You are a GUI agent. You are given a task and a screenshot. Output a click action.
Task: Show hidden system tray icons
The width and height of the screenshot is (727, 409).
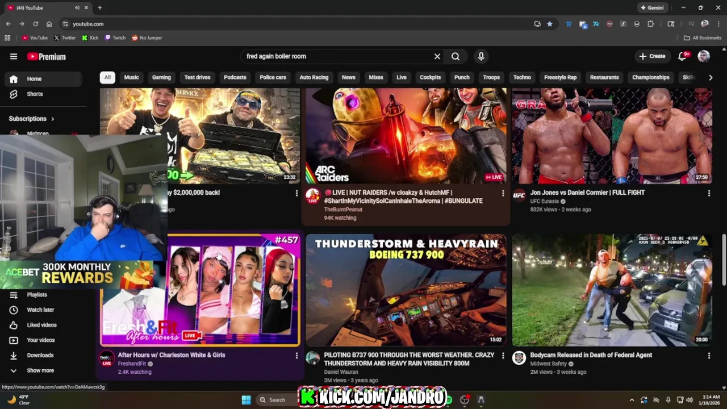coord(632,400)
